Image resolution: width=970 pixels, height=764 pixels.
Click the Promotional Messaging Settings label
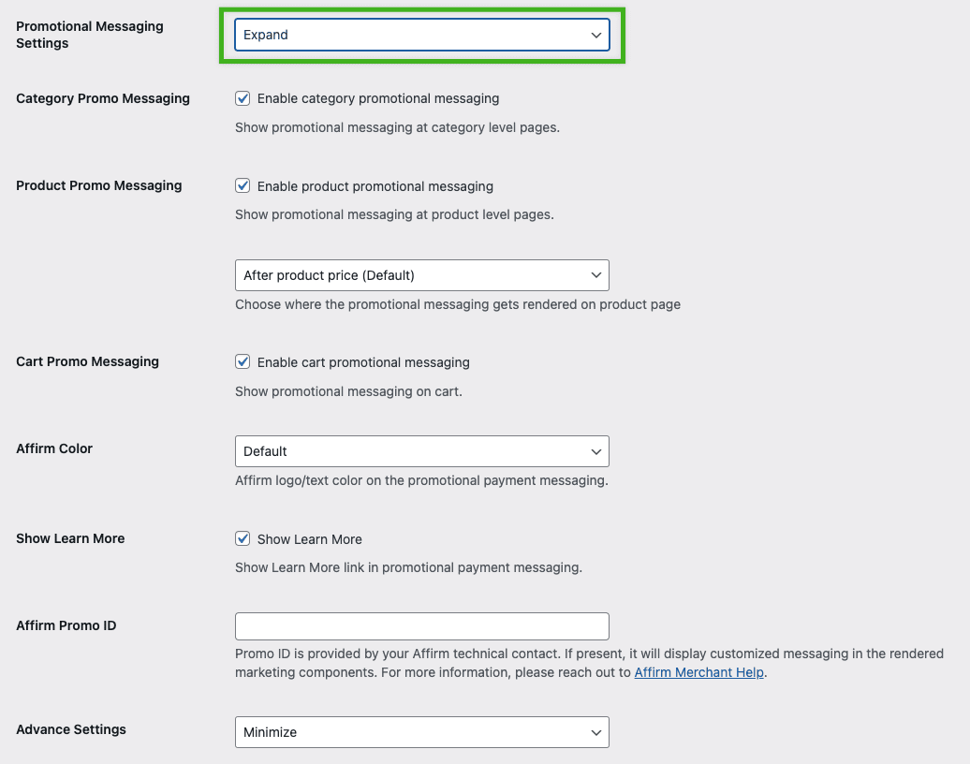coord(89,35)
